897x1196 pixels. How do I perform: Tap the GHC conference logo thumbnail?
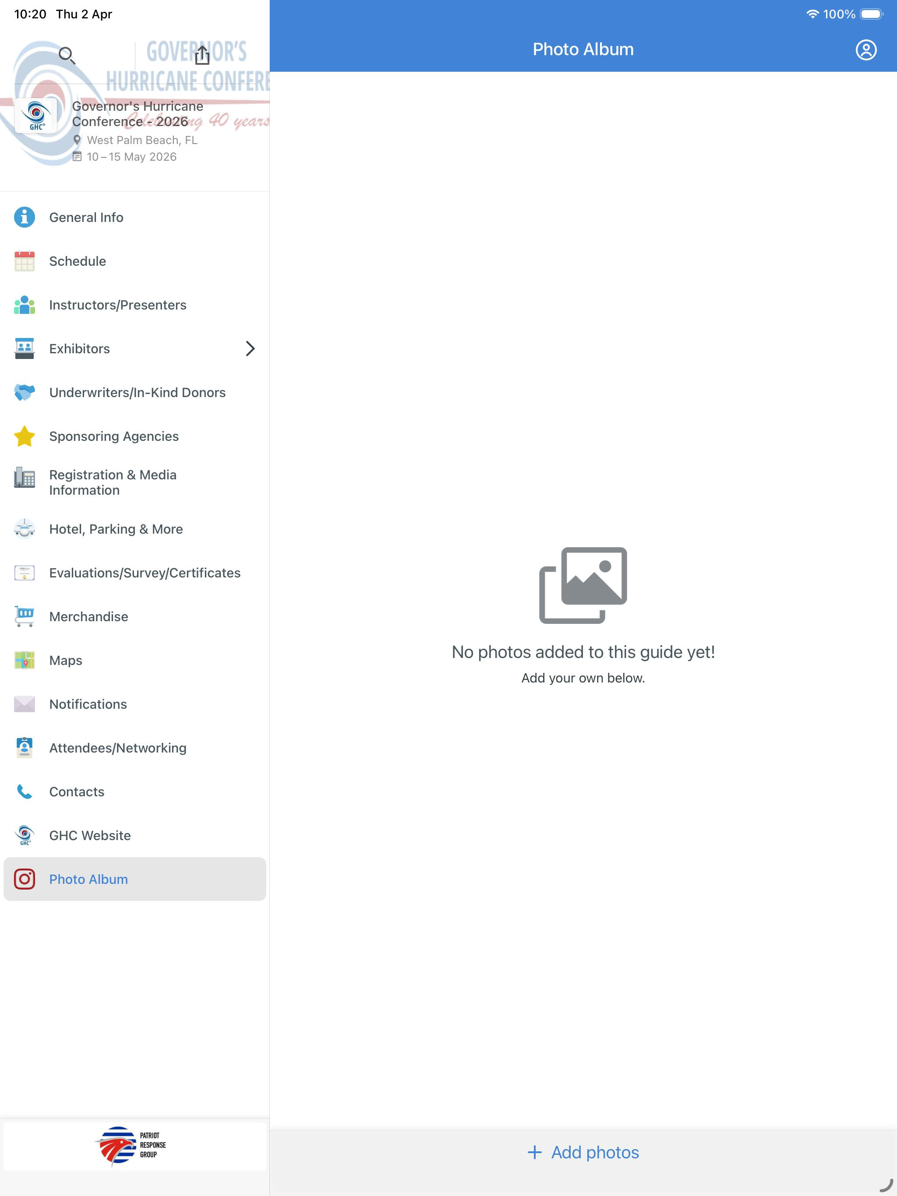tap(36, 115)
